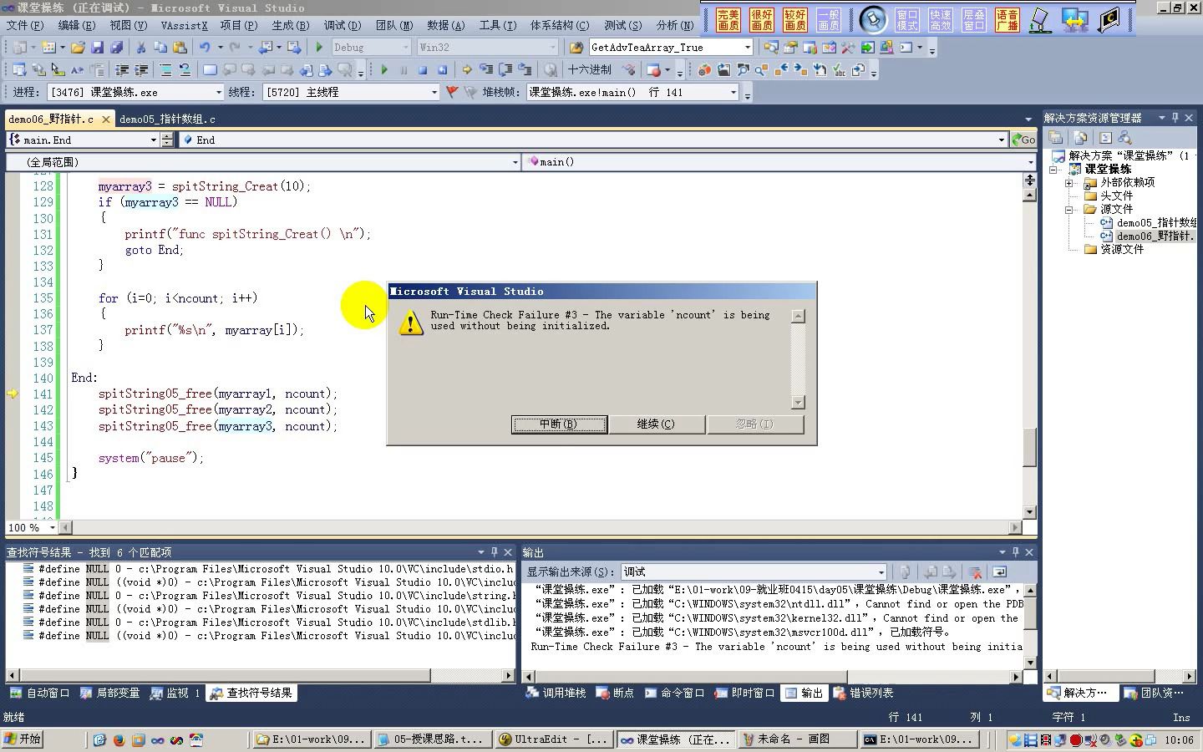Click the Paste clipboard icon
Image resolution: width=1203 pixels, height=752 pixels.
click(x=180, y=48)
